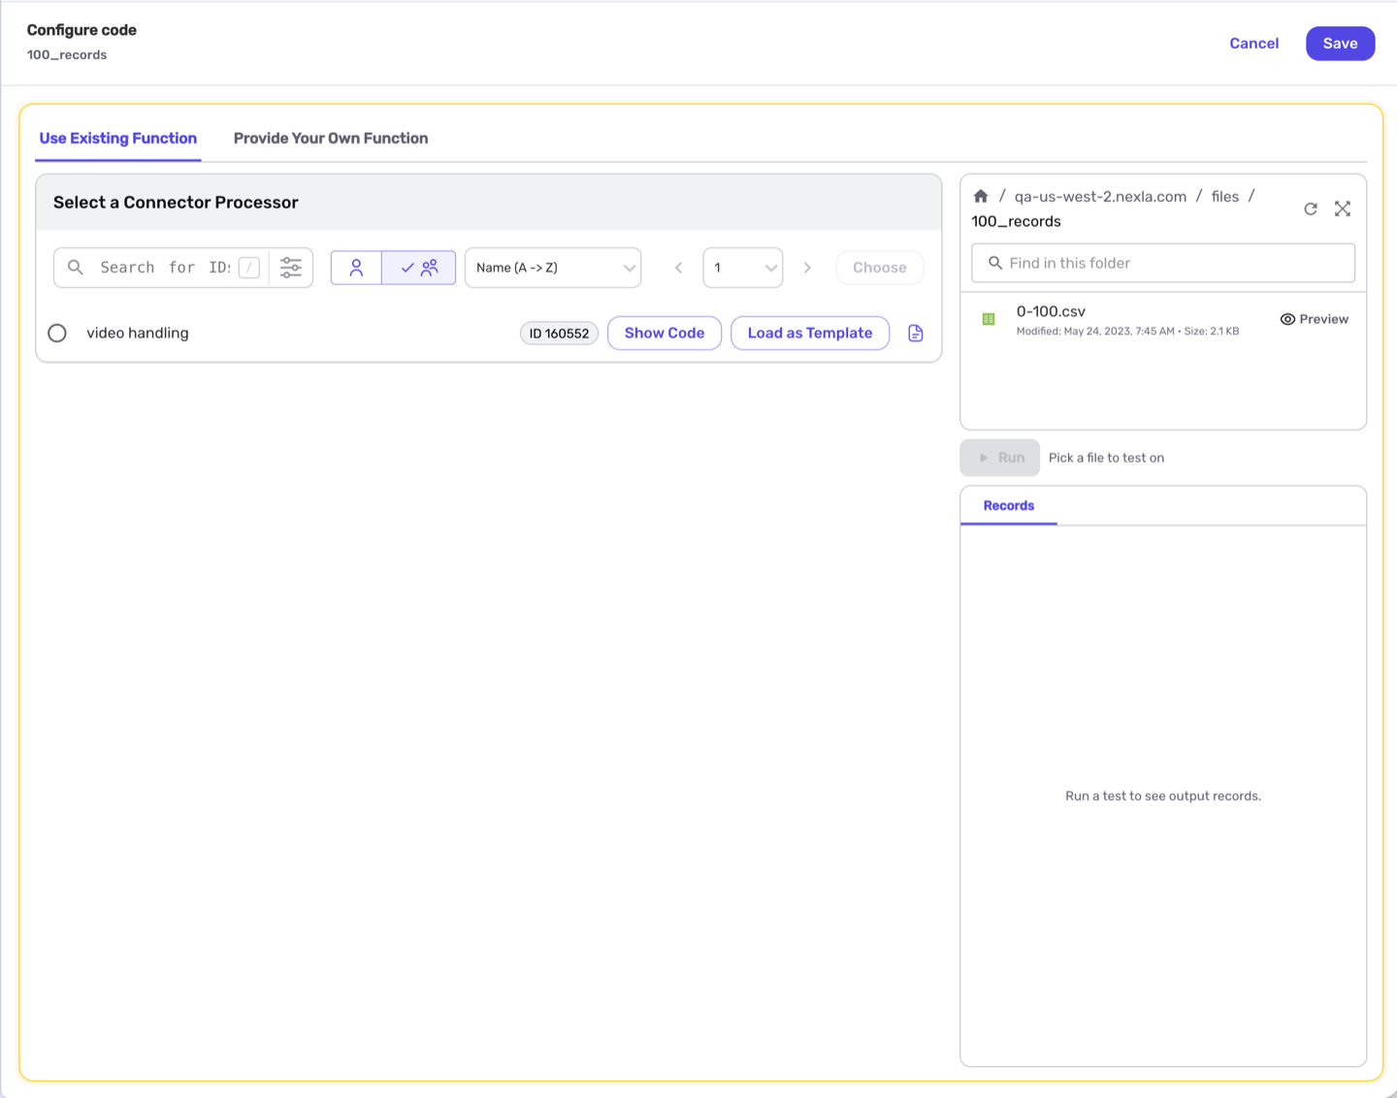Cancel the code configuration
The image size is (1397, 1098).
[x=1254, y=44]
